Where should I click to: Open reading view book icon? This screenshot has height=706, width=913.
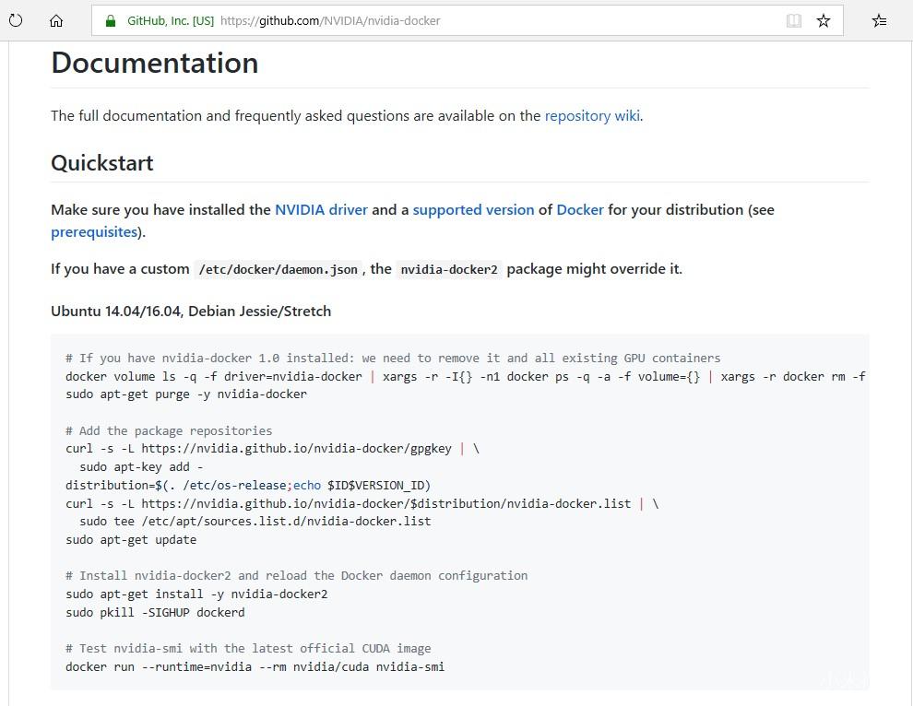tap(794, 21)
